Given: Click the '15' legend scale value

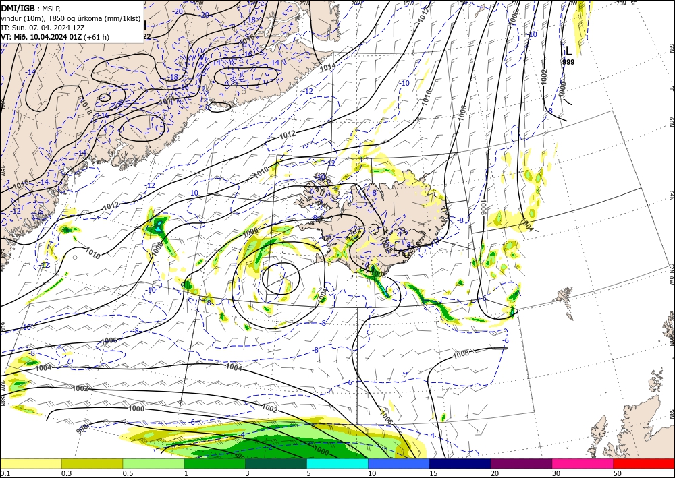Looking at the screenshot, I should pos(433,473).
